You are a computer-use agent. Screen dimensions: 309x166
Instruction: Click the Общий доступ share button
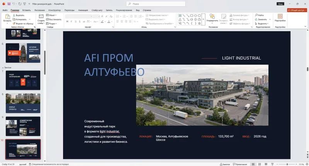(x=297, y=10)
